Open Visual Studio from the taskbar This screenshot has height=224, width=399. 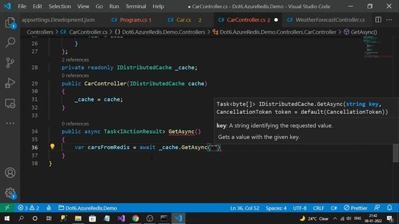tap(121, 218)
